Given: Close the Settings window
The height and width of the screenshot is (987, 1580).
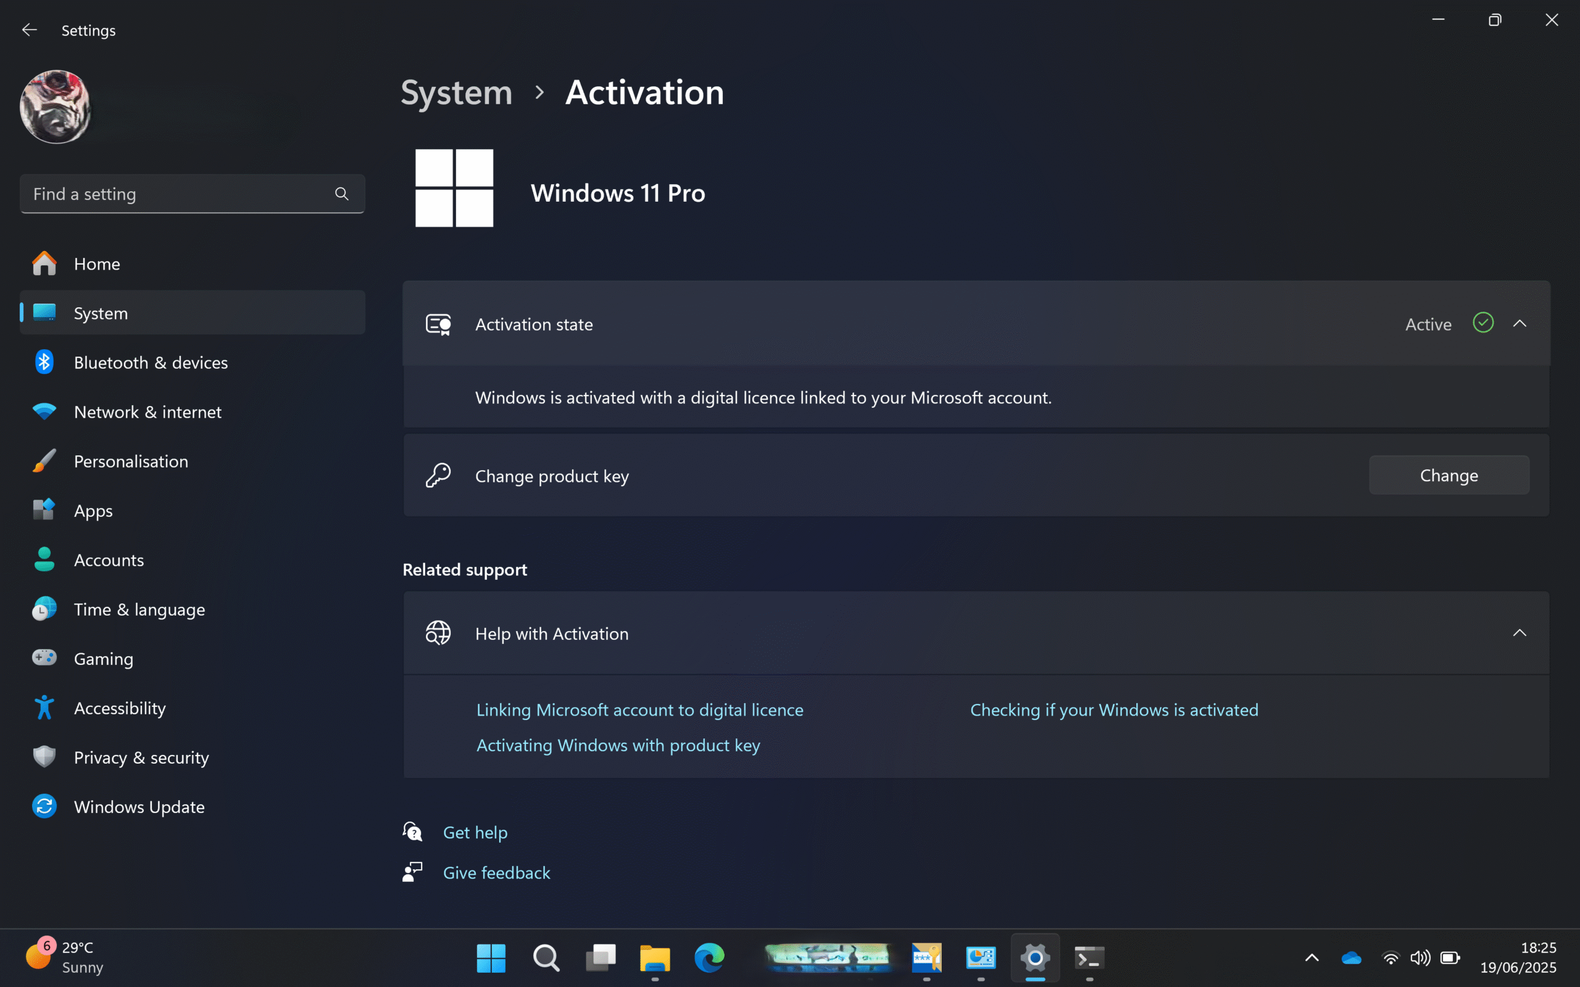Looking at the screenshot, I should 1551,20.
